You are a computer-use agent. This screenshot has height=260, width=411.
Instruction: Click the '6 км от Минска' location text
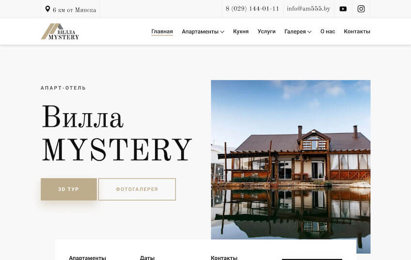point(74,10)
